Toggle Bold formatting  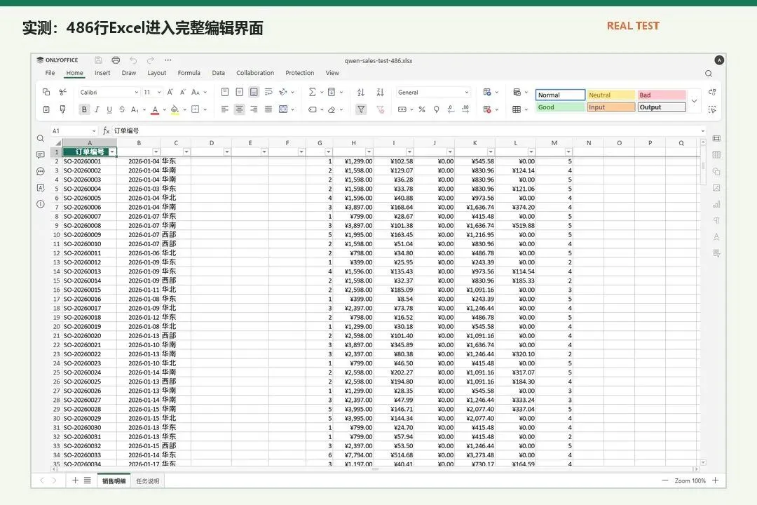84,109
